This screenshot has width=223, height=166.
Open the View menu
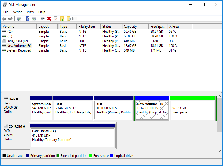31,12
